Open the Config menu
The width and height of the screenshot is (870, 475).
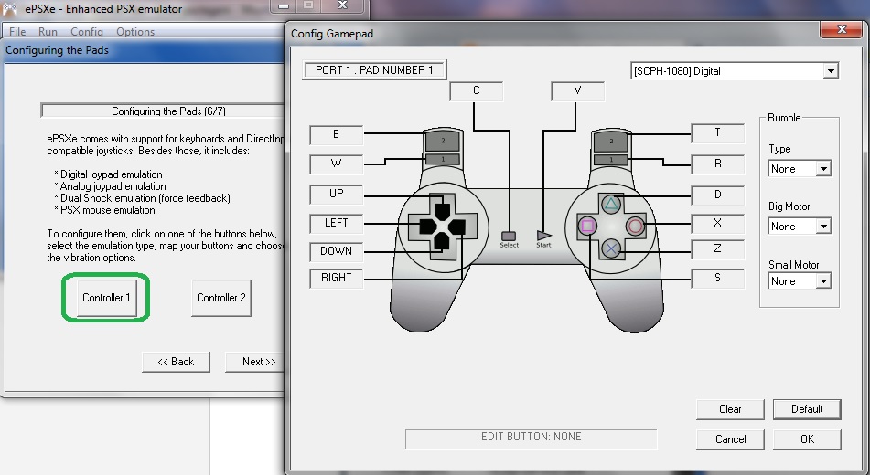[87, 32]
